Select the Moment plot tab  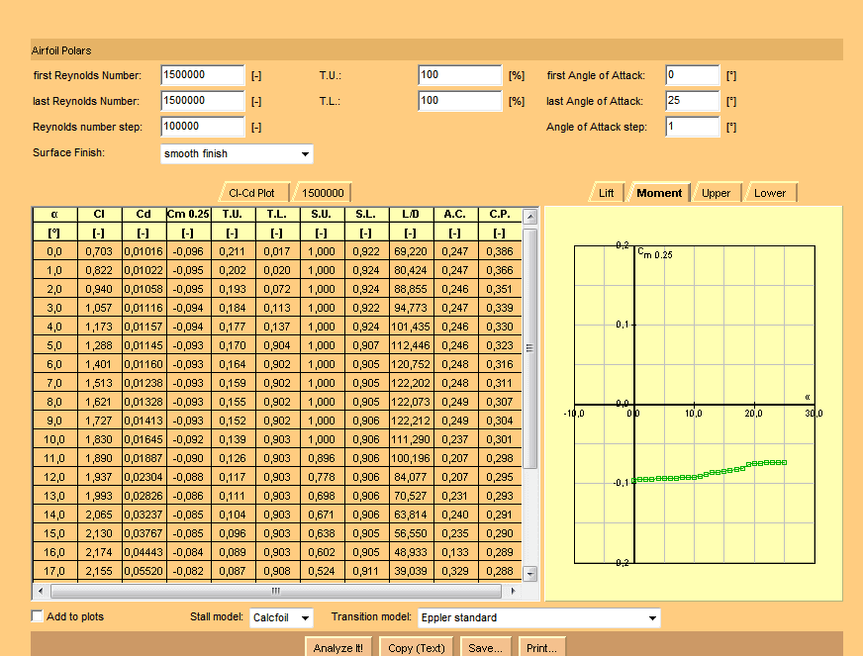point(658,193)
